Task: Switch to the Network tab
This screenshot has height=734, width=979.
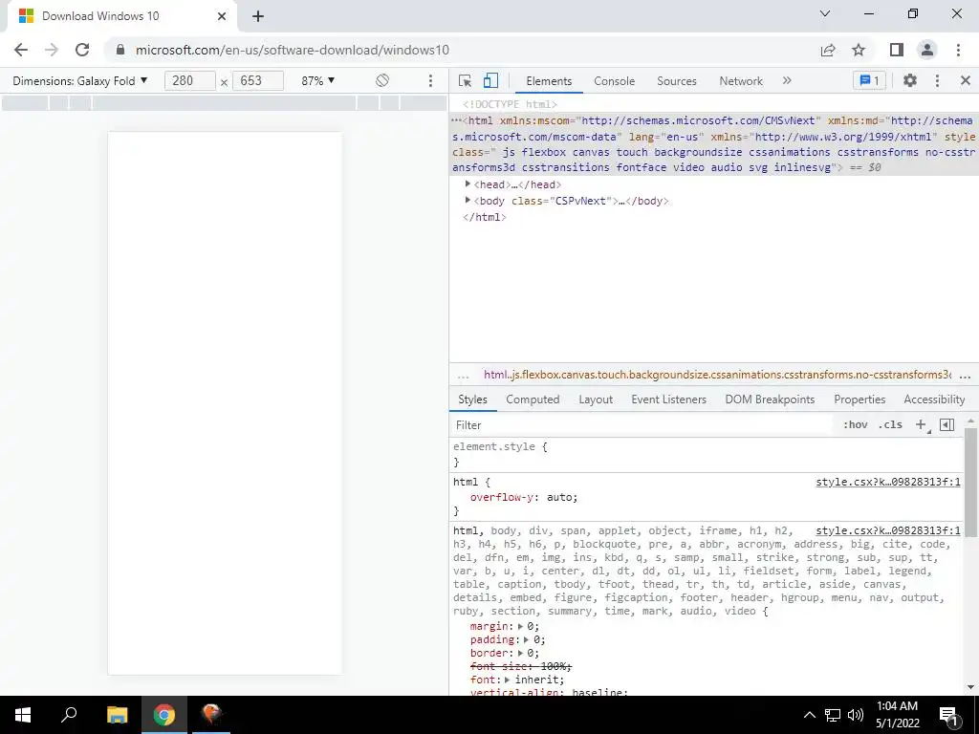Action: pos(741,81)
